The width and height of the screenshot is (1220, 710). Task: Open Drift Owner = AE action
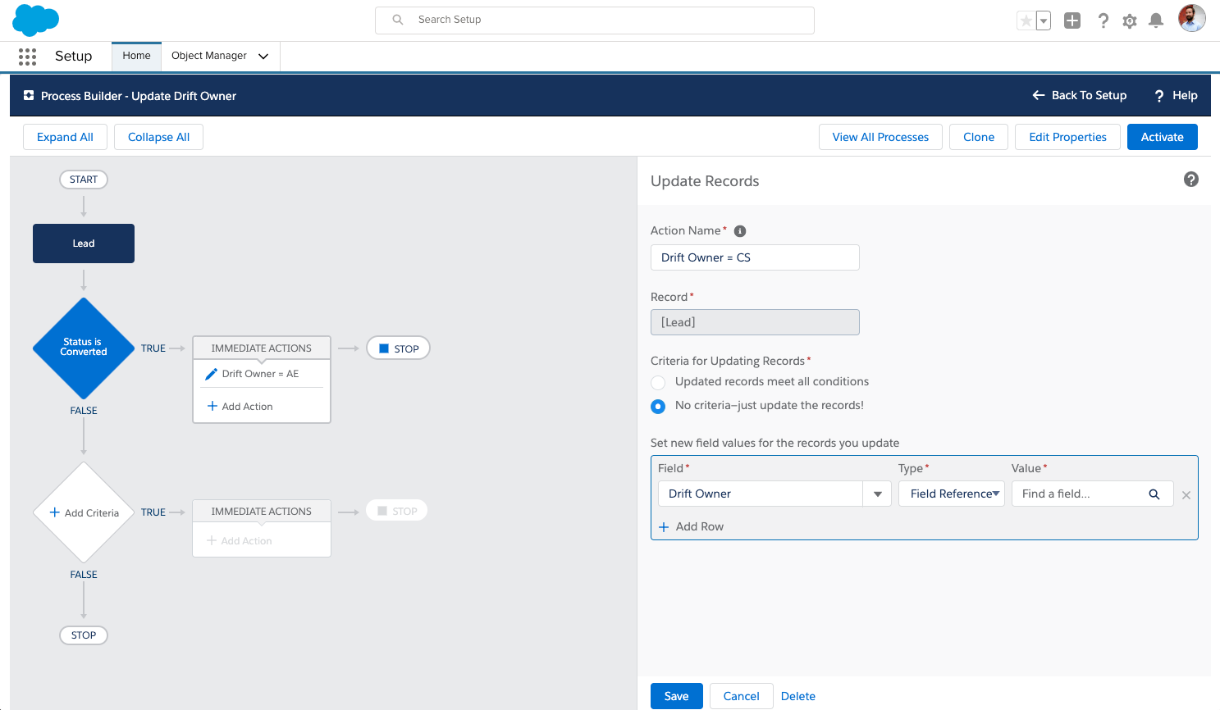pos(261,374)
